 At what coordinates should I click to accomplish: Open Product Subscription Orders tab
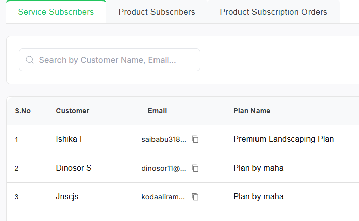coord(273,12)
